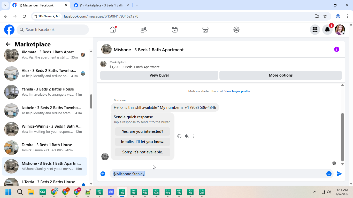Open the Marketplace storefront icon
353x198 pixels.
coord(205,30)
